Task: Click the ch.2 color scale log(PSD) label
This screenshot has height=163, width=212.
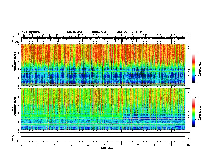Action: (200, 113)
